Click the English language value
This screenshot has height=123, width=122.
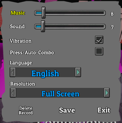(x=45, y=73)
